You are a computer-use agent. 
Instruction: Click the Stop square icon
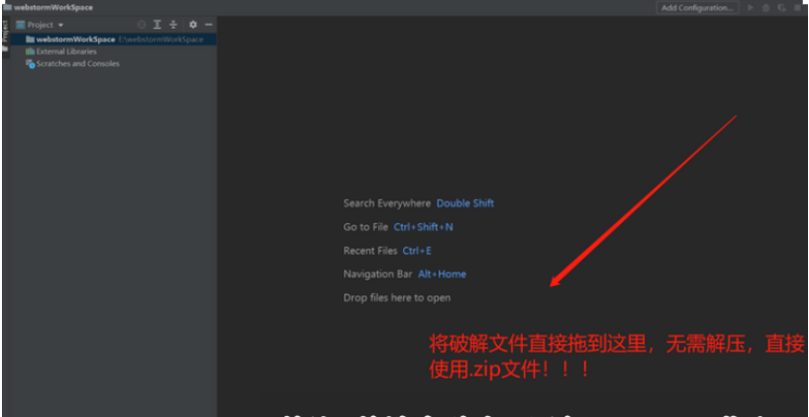[798, 8]
